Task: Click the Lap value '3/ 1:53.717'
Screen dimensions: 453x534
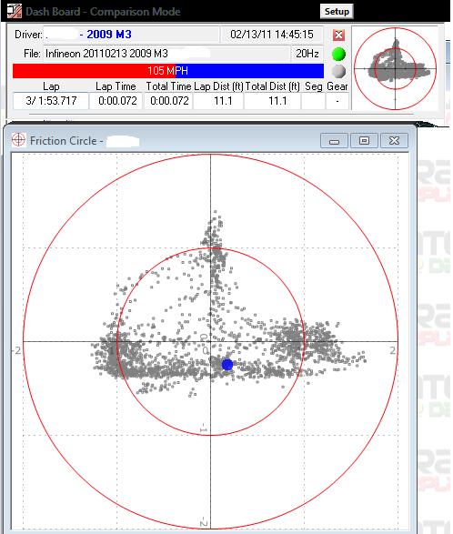Action: tap(51, 101)
